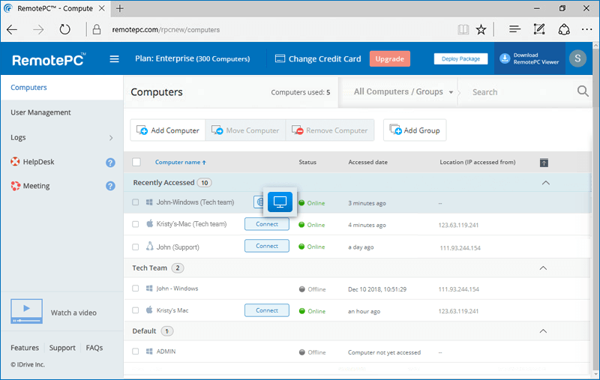
Task: Toggle the select-all checkbox in table header
Action: coord(136,162)
